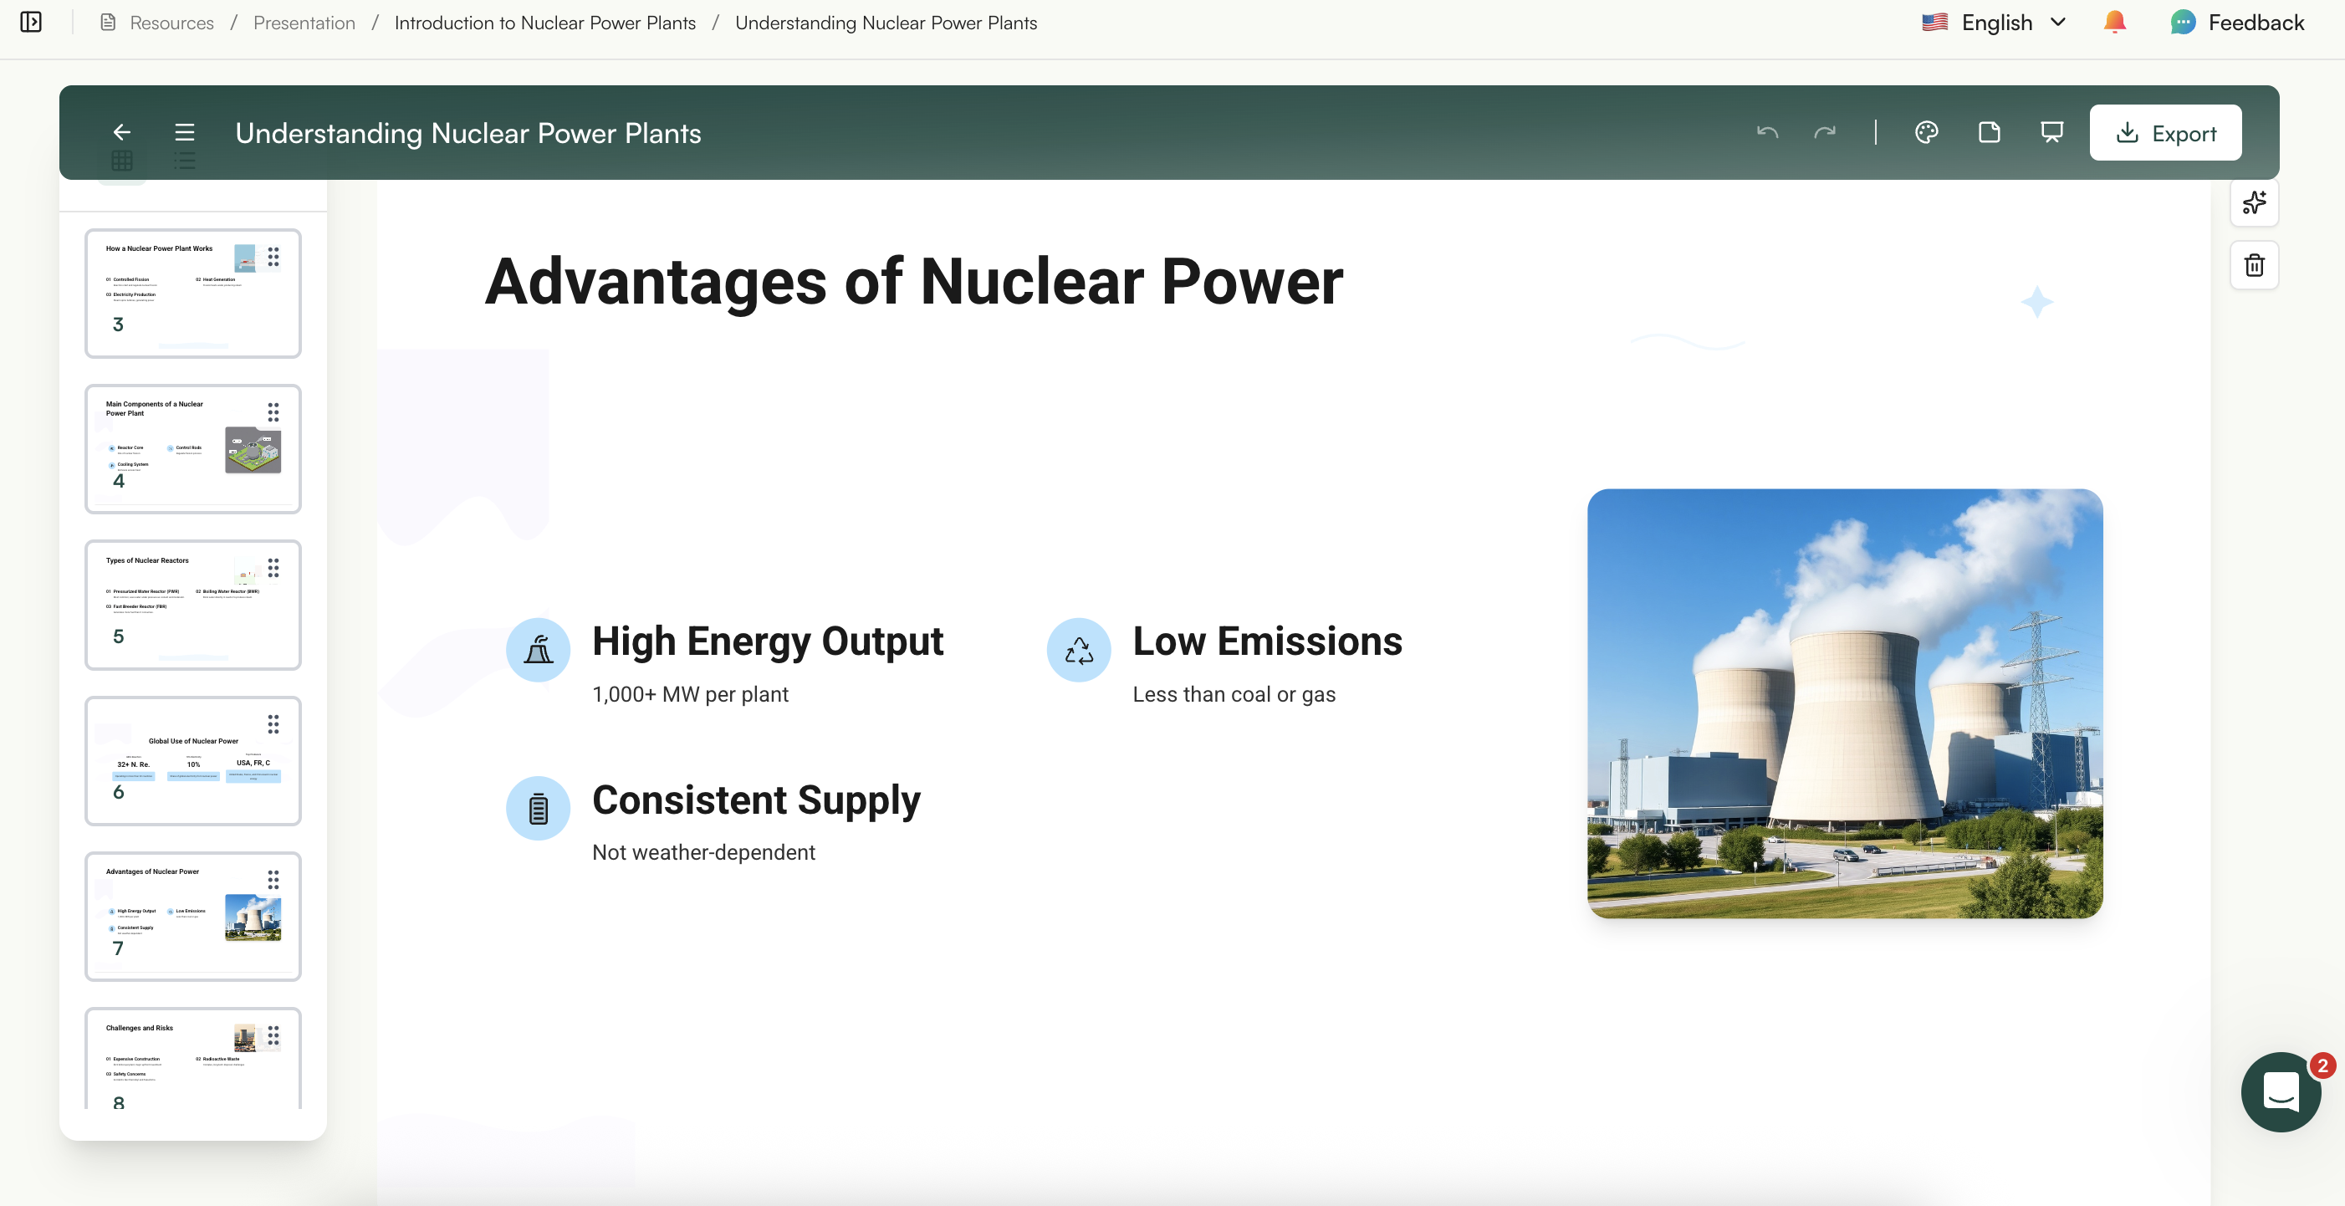Go to Resources via breadcrumb
The image size is (2345, 1206).
pos(171,23)
